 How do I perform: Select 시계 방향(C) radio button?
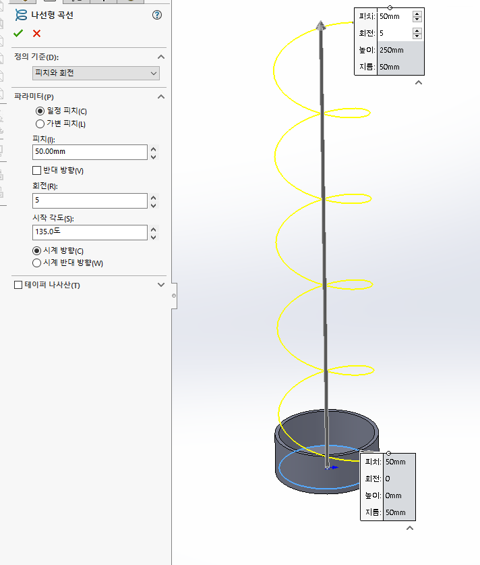(36, 250)
